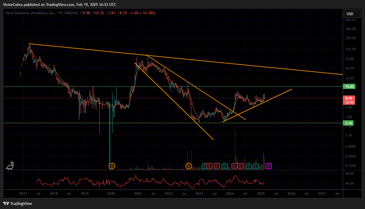Click the stock split marker near 2020
The height and width of the screenshot is (209, 365).
[x=112, y=166]
